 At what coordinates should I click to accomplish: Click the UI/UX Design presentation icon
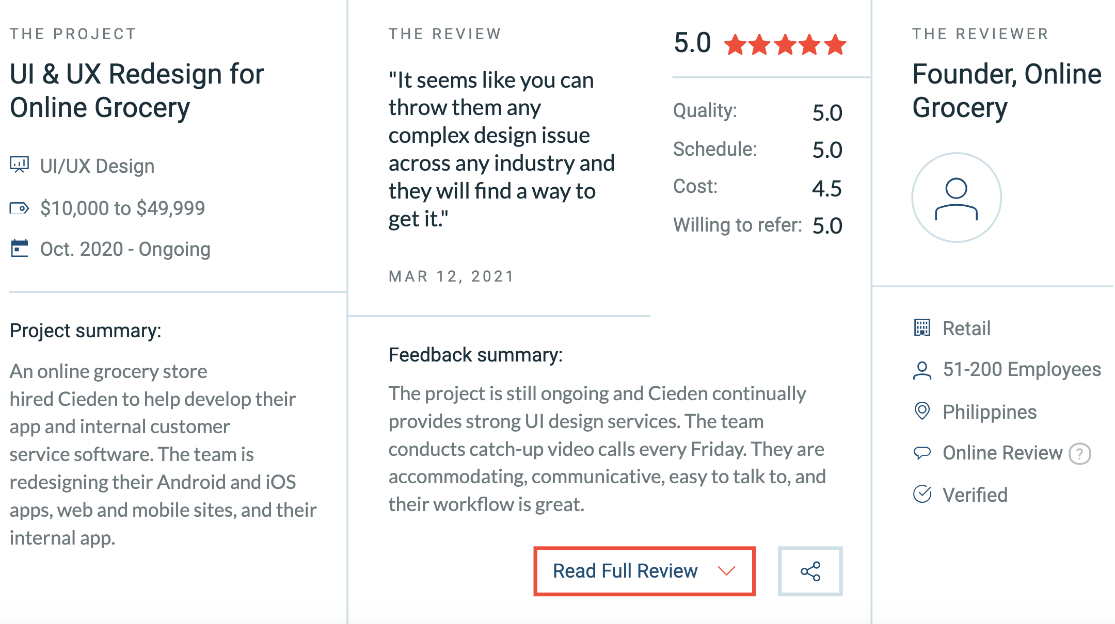[x=20, y=165]
